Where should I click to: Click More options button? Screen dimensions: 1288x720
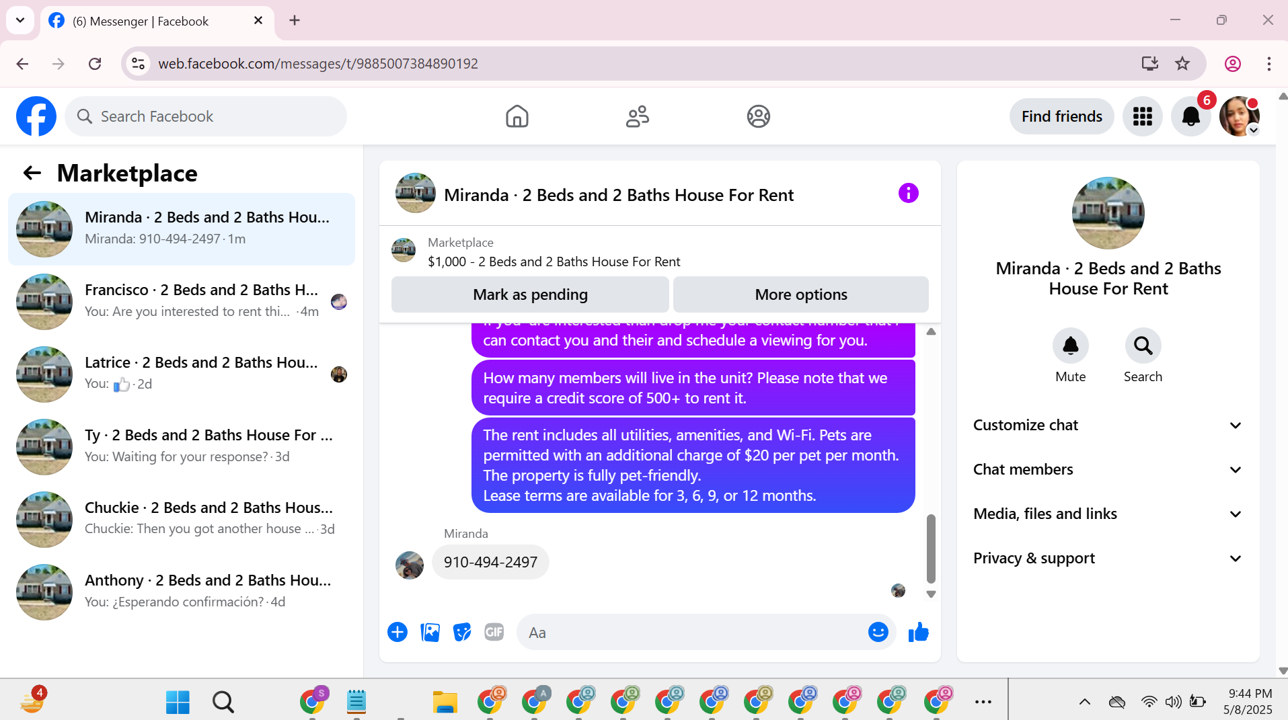point(800,294)
